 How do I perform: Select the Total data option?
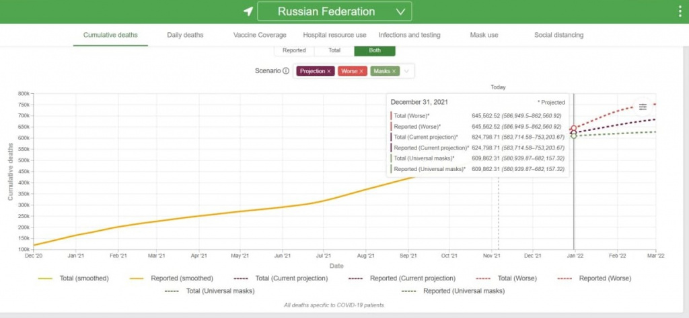click(x=334, y=50)
